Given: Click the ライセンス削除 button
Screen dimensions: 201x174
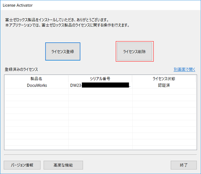Looking at the screenshot, I should click(x=135, y=52).
